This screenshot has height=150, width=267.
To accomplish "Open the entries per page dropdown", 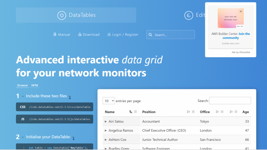I will point(109,101).
